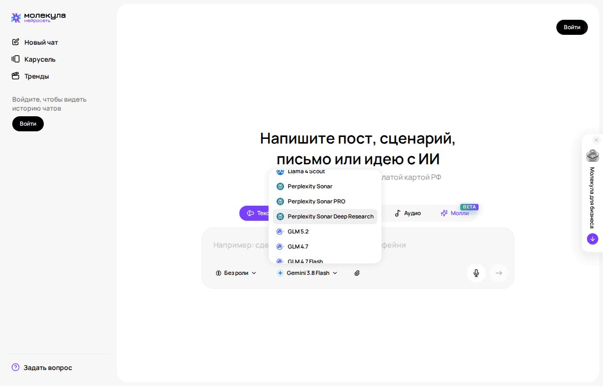Open the Тренды section
The image size is (603, 386).
click(x=31, y=76)
